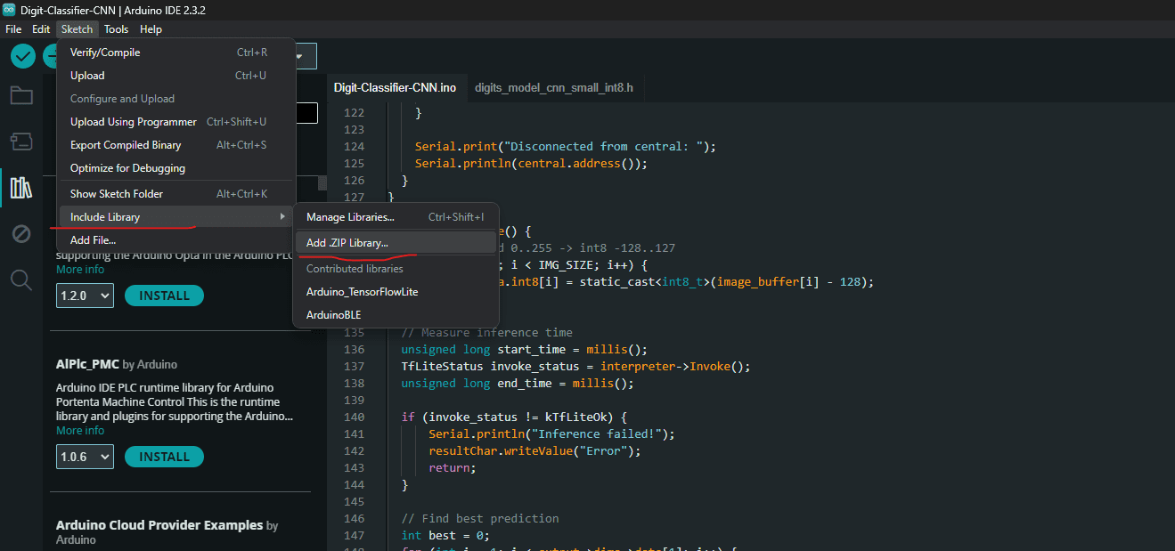Switch to digits_model_cnn_small_int8.h tab
Viewport: 1175px width, 551px height.
point(553,87)
